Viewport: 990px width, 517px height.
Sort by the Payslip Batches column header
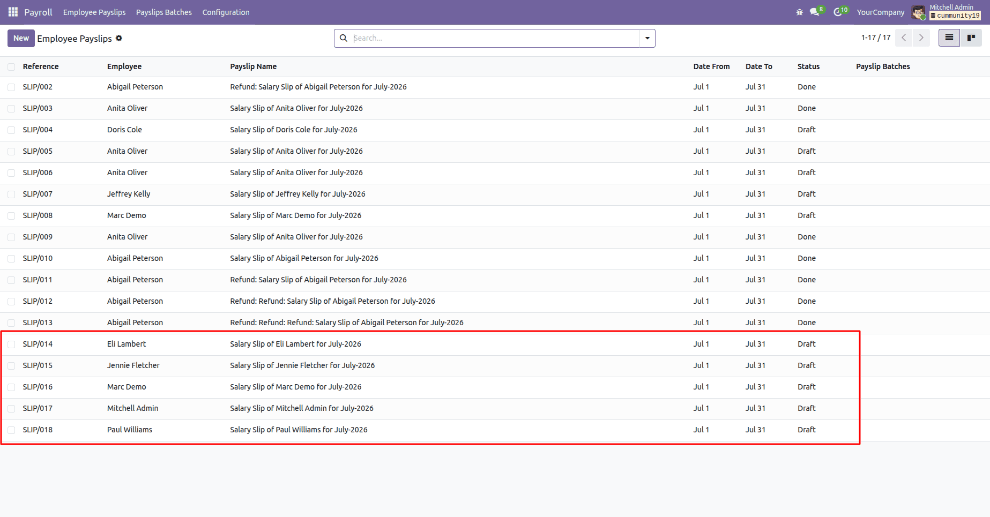pos(883,66)
